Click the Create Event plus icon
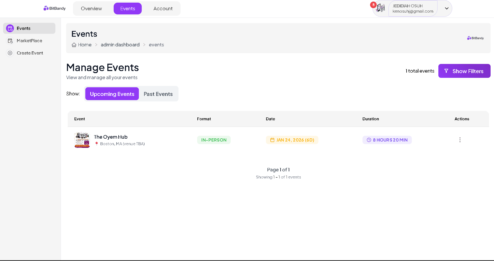Image resolution: width=494 pixels, height=261 pixels. point(10,53)
